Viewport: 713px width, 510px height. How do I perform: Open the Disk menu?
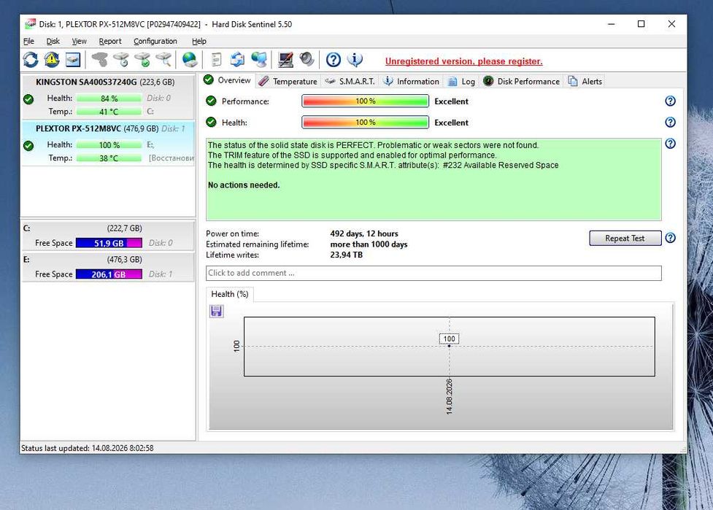(x=53, y=42)
